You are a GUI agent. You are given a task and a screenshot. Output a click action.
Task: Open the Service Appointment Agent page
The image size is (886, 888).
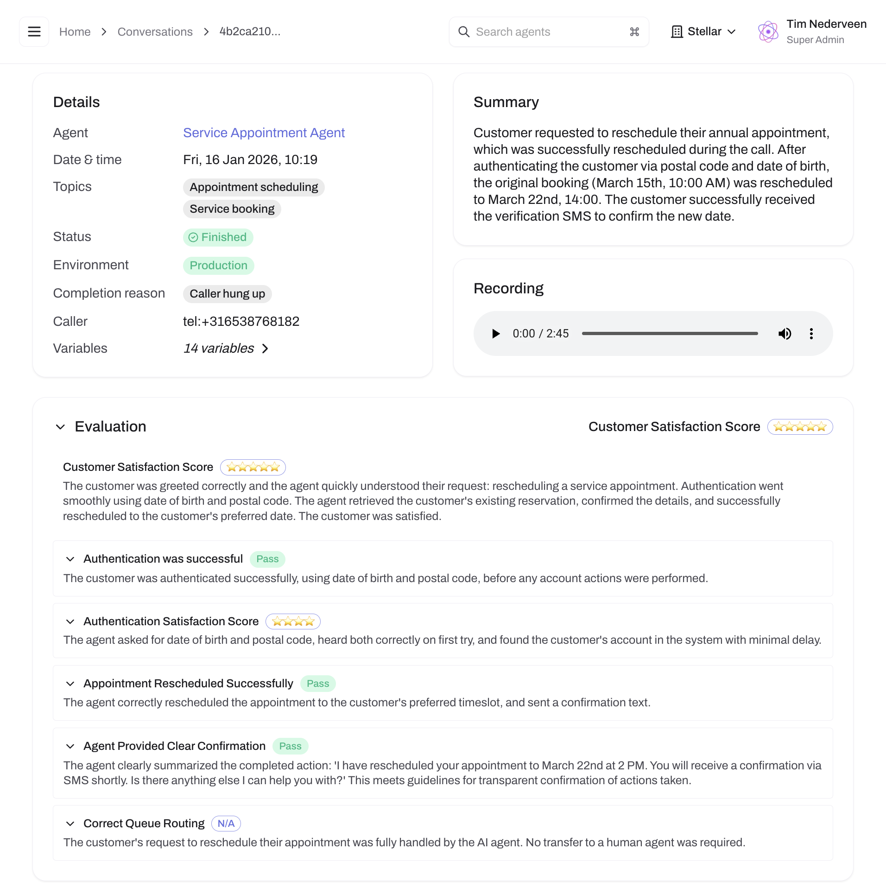point(263,133)
